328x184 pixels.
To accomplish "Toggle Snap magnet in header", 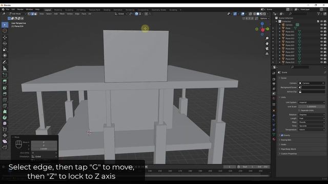I will click(136, 14).
